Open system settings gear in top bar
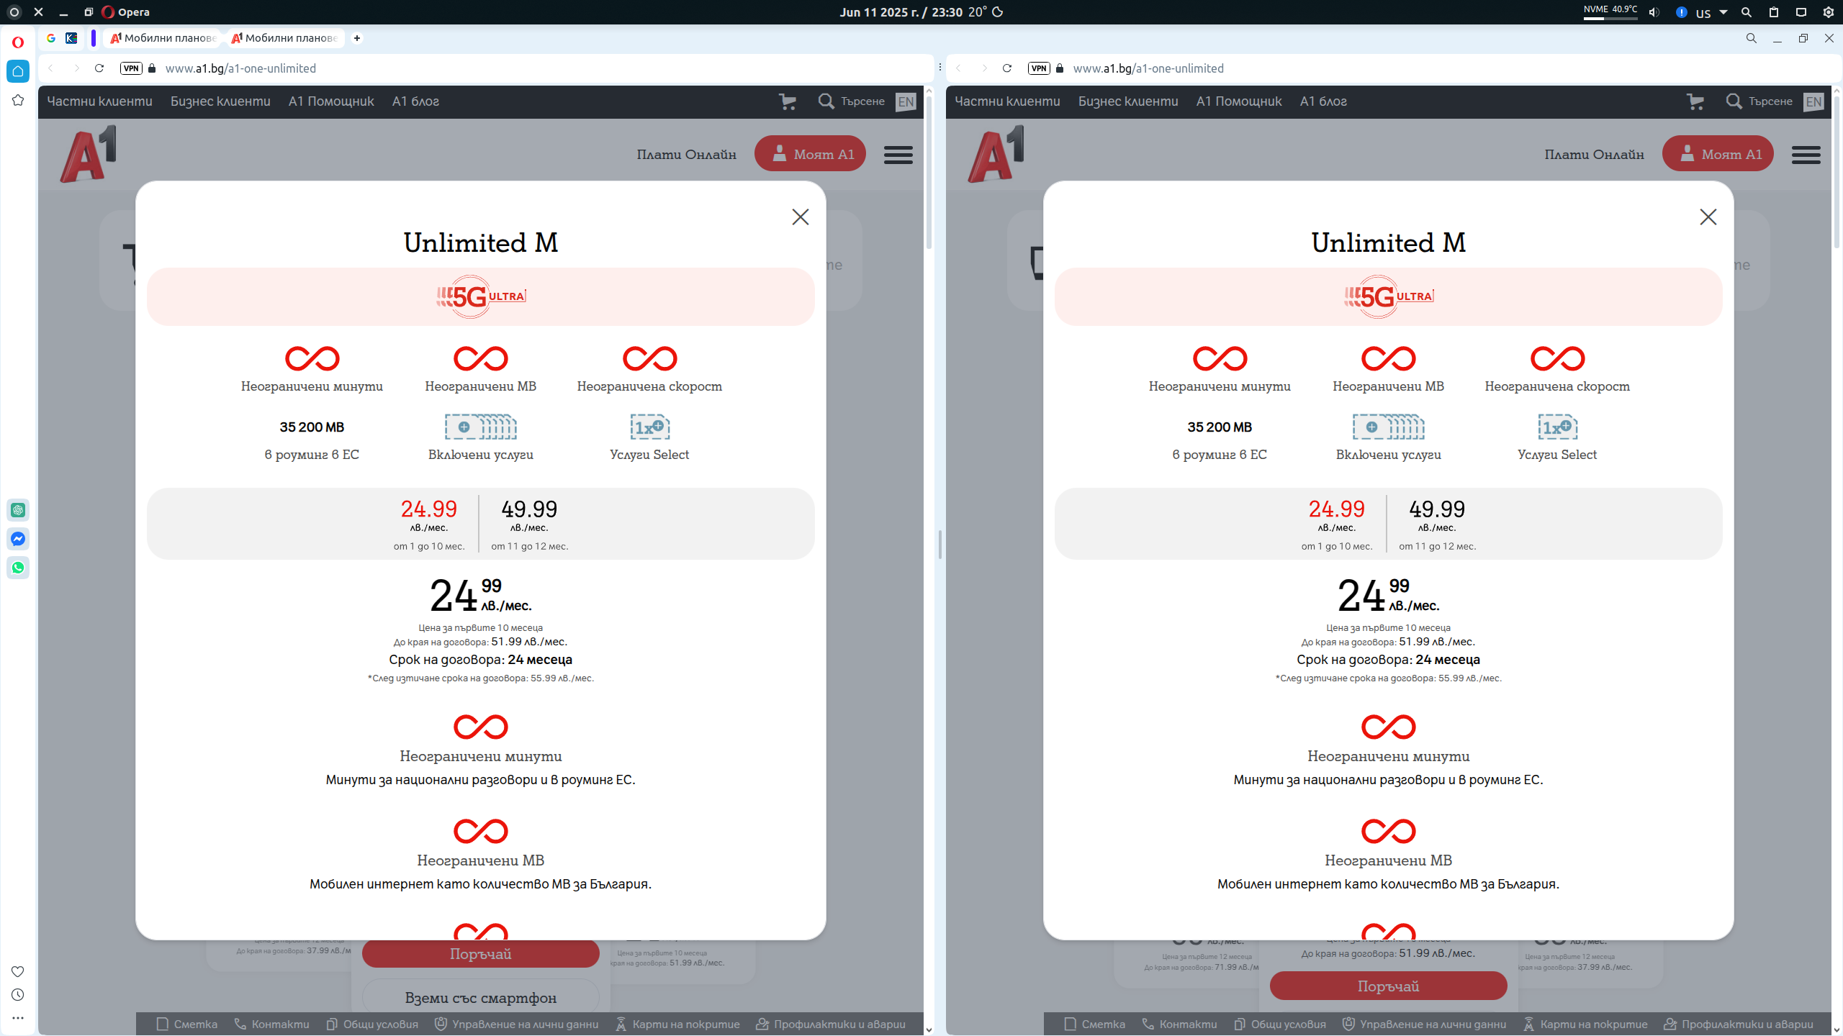The width and height of the screenshot is (1843, 1036). pos(1828,12)
